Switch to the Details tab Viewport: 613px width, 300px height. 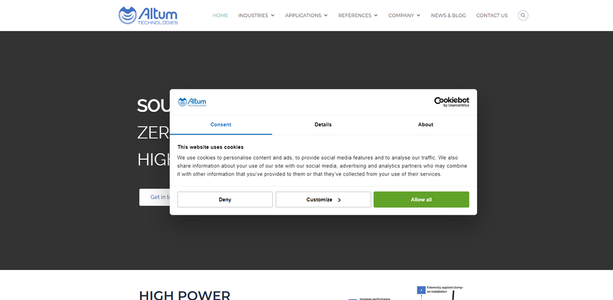click(x=323, y=124)
